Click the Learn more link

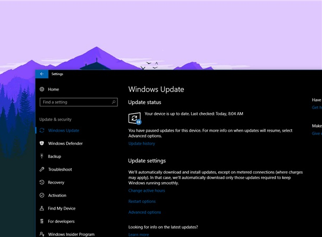[138, 234]
